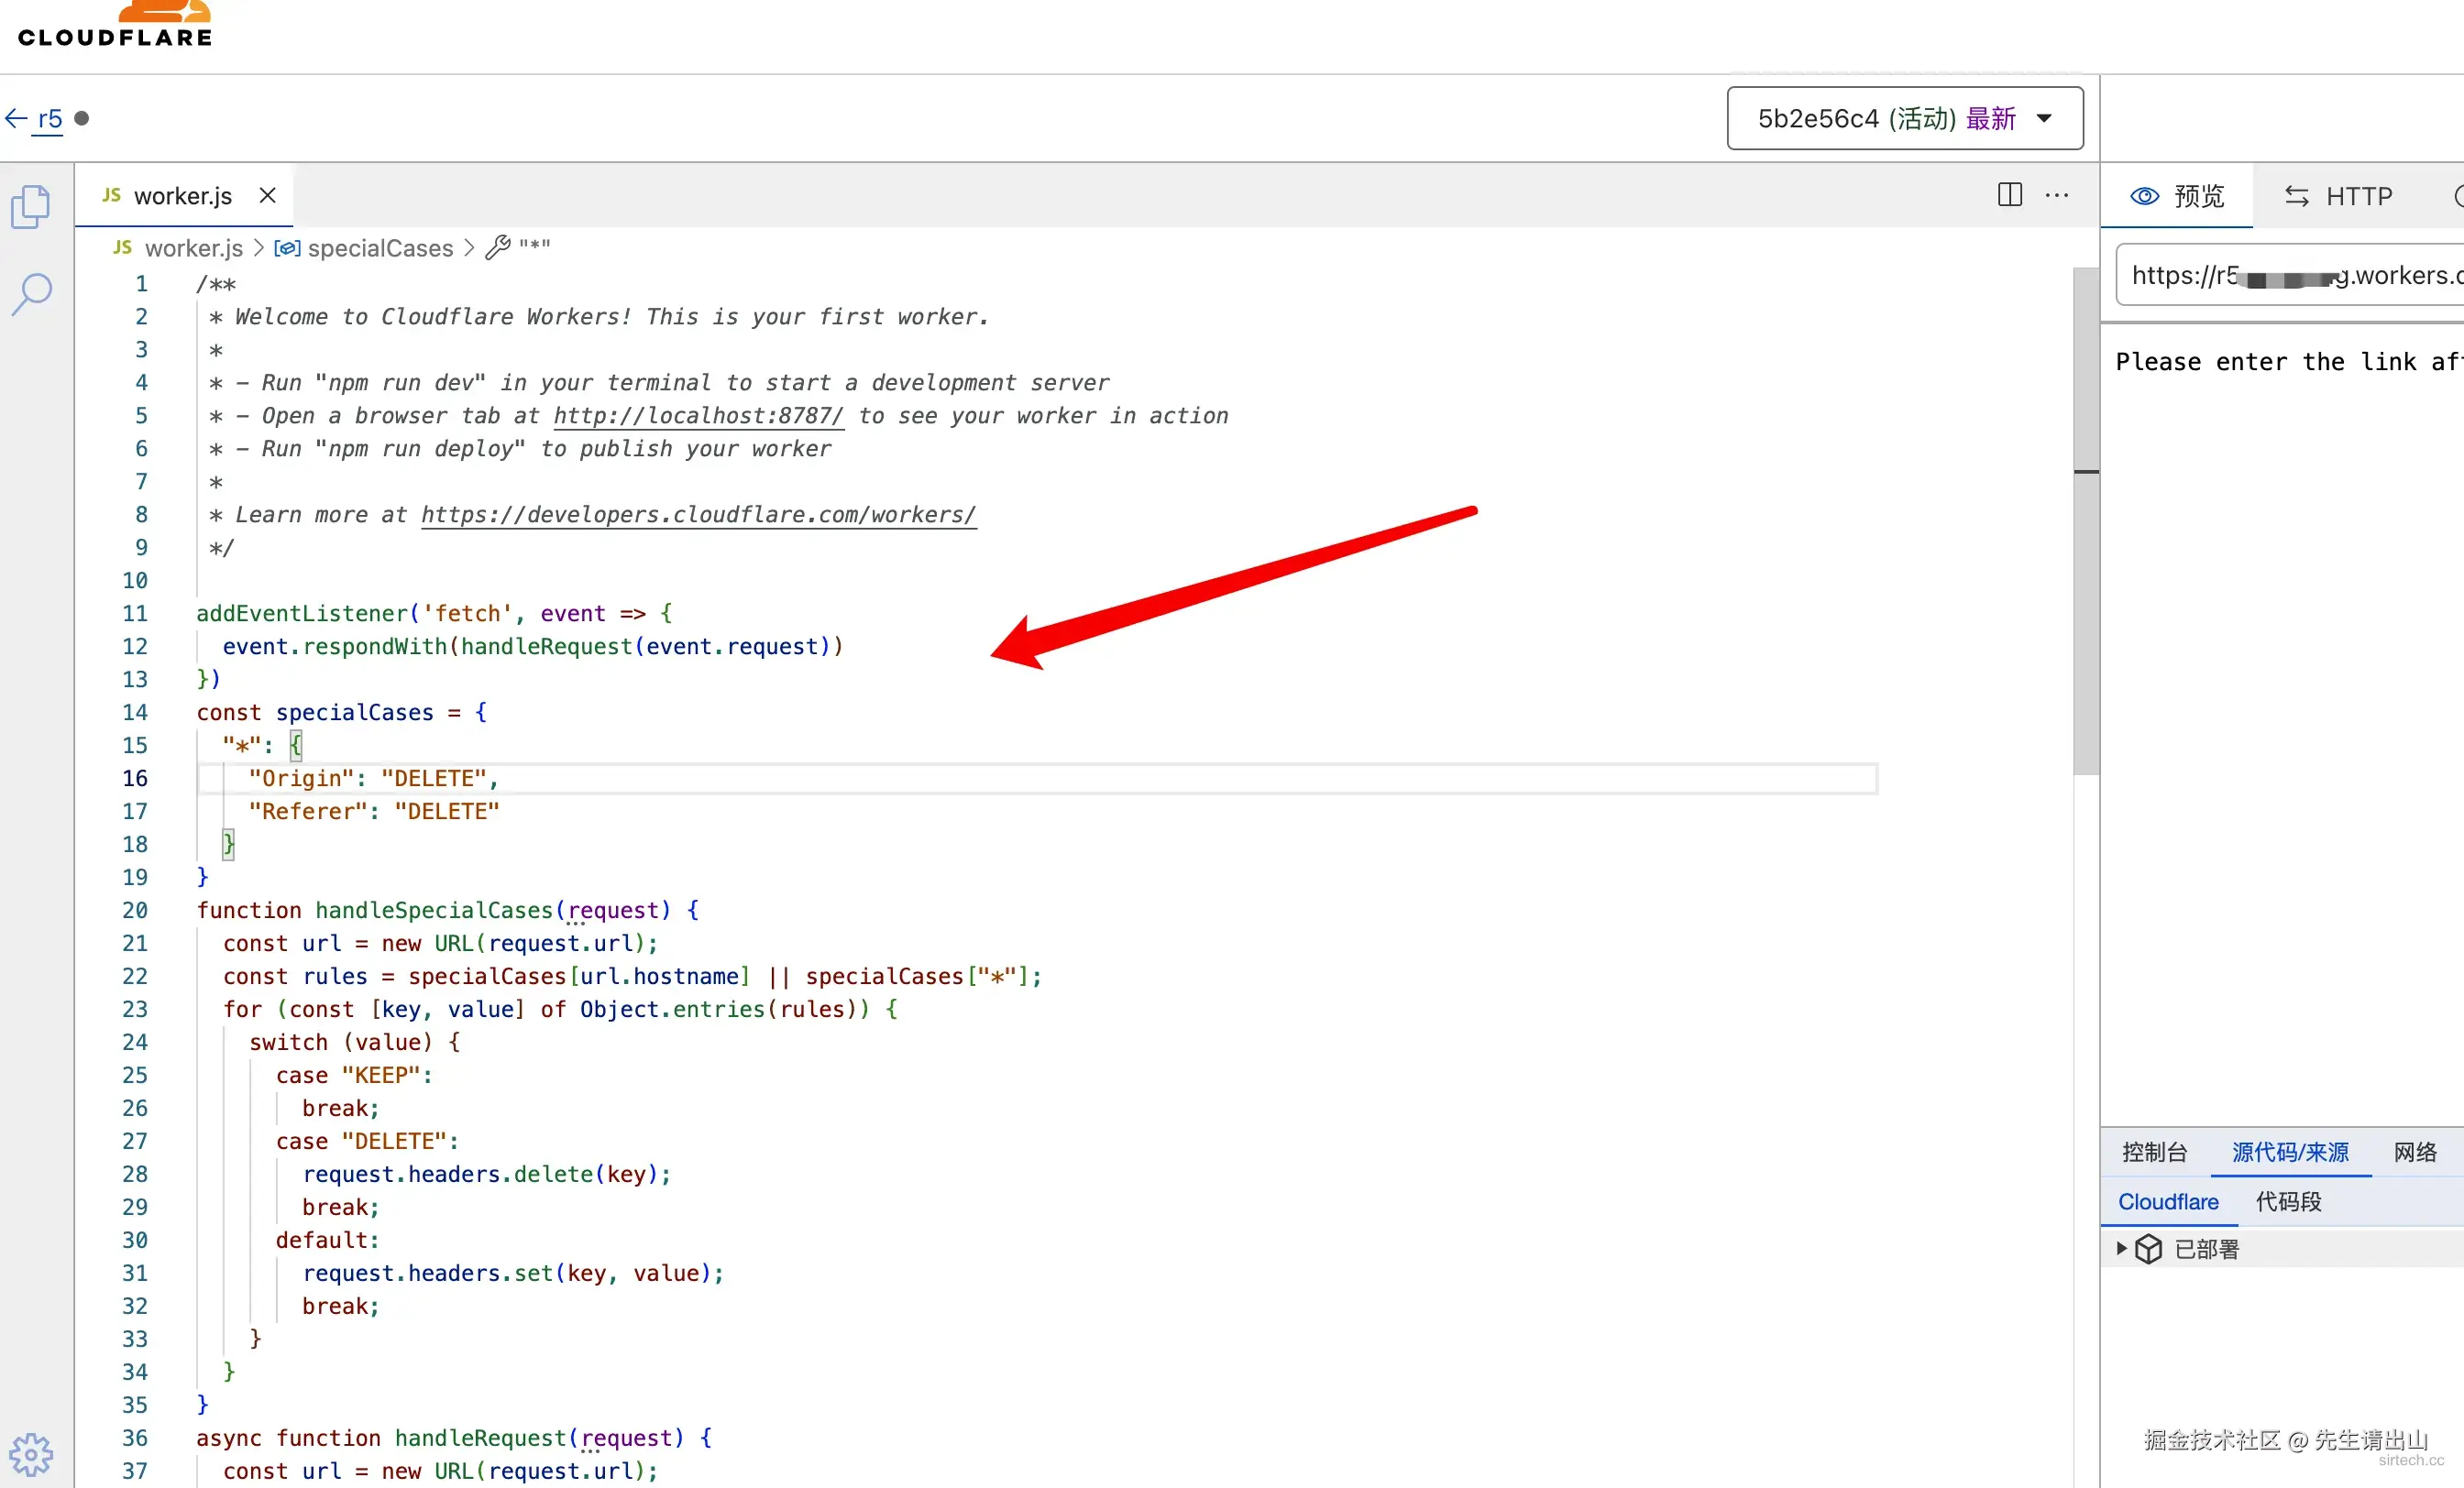Open the editor more actions ellipsis
The image size is (2464, 1488).
pos(2056,195)
